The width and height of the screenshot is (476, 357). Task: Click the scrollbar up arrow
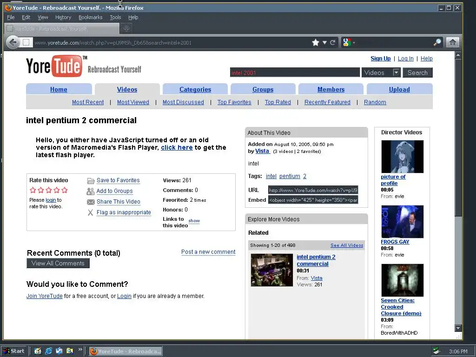[458, 55]
